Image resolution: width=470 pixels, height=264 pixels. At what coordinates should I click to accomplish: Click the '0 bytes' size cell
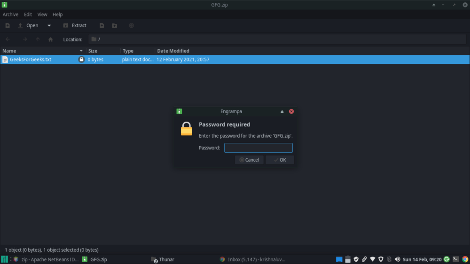point(95,59)
